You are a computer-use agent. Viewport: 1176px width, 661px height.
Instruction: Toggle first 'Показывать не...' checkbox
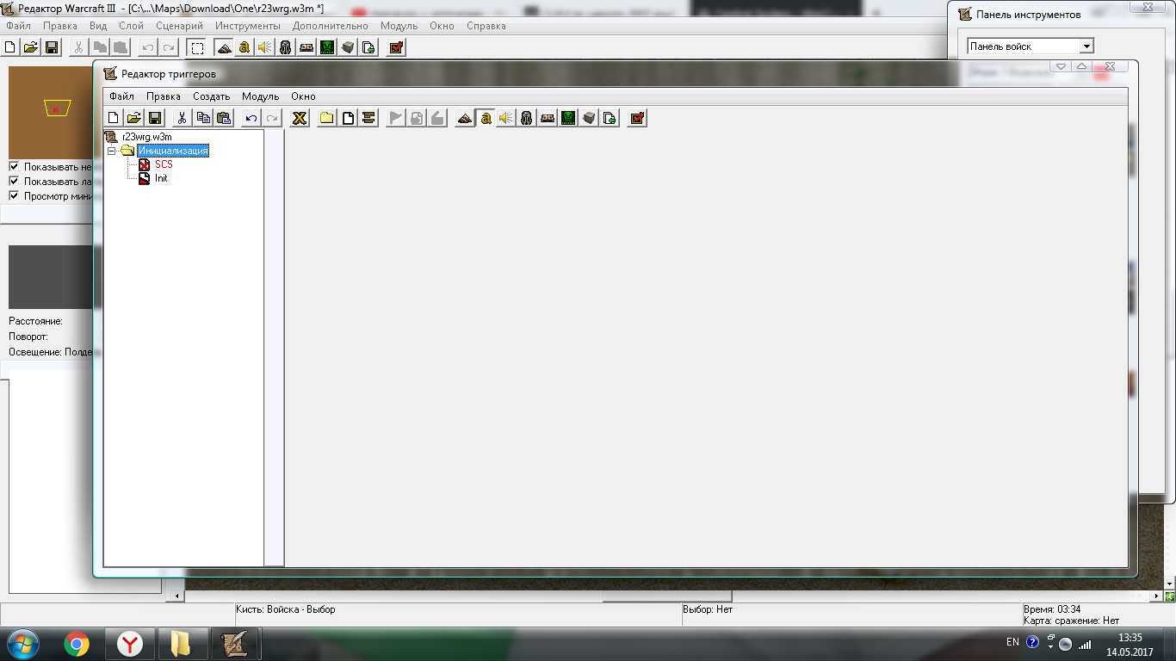(x=14, y=166)
